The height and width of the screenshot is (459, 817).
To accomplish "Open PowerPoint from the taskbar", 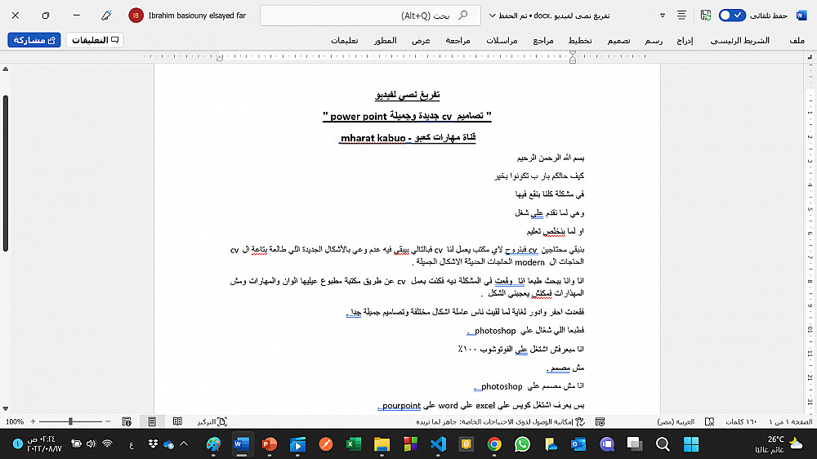I will [x=270, y=444].
